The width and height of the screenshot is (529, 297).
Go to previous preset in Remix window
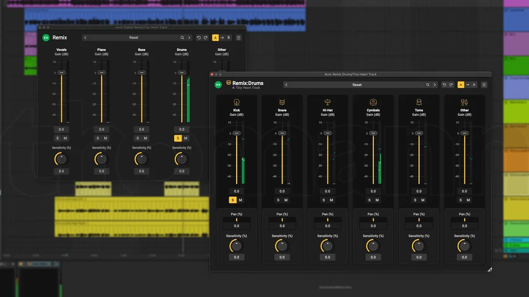pyautogui.click(x=85, y=37)
